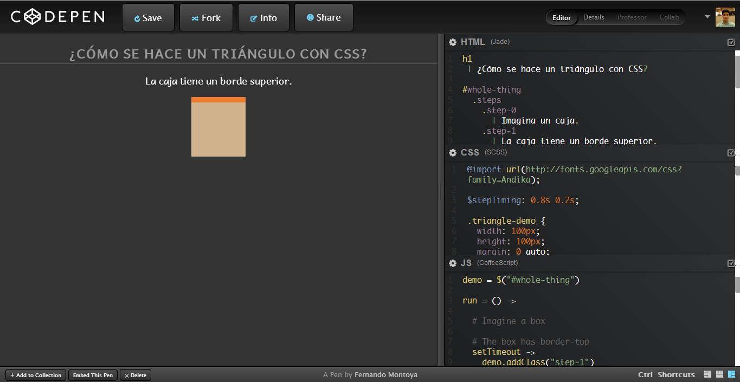Screen dimensions: 740x382
Task: Click the '.triangle-demo {' CSS line
Action: [506, 221]
